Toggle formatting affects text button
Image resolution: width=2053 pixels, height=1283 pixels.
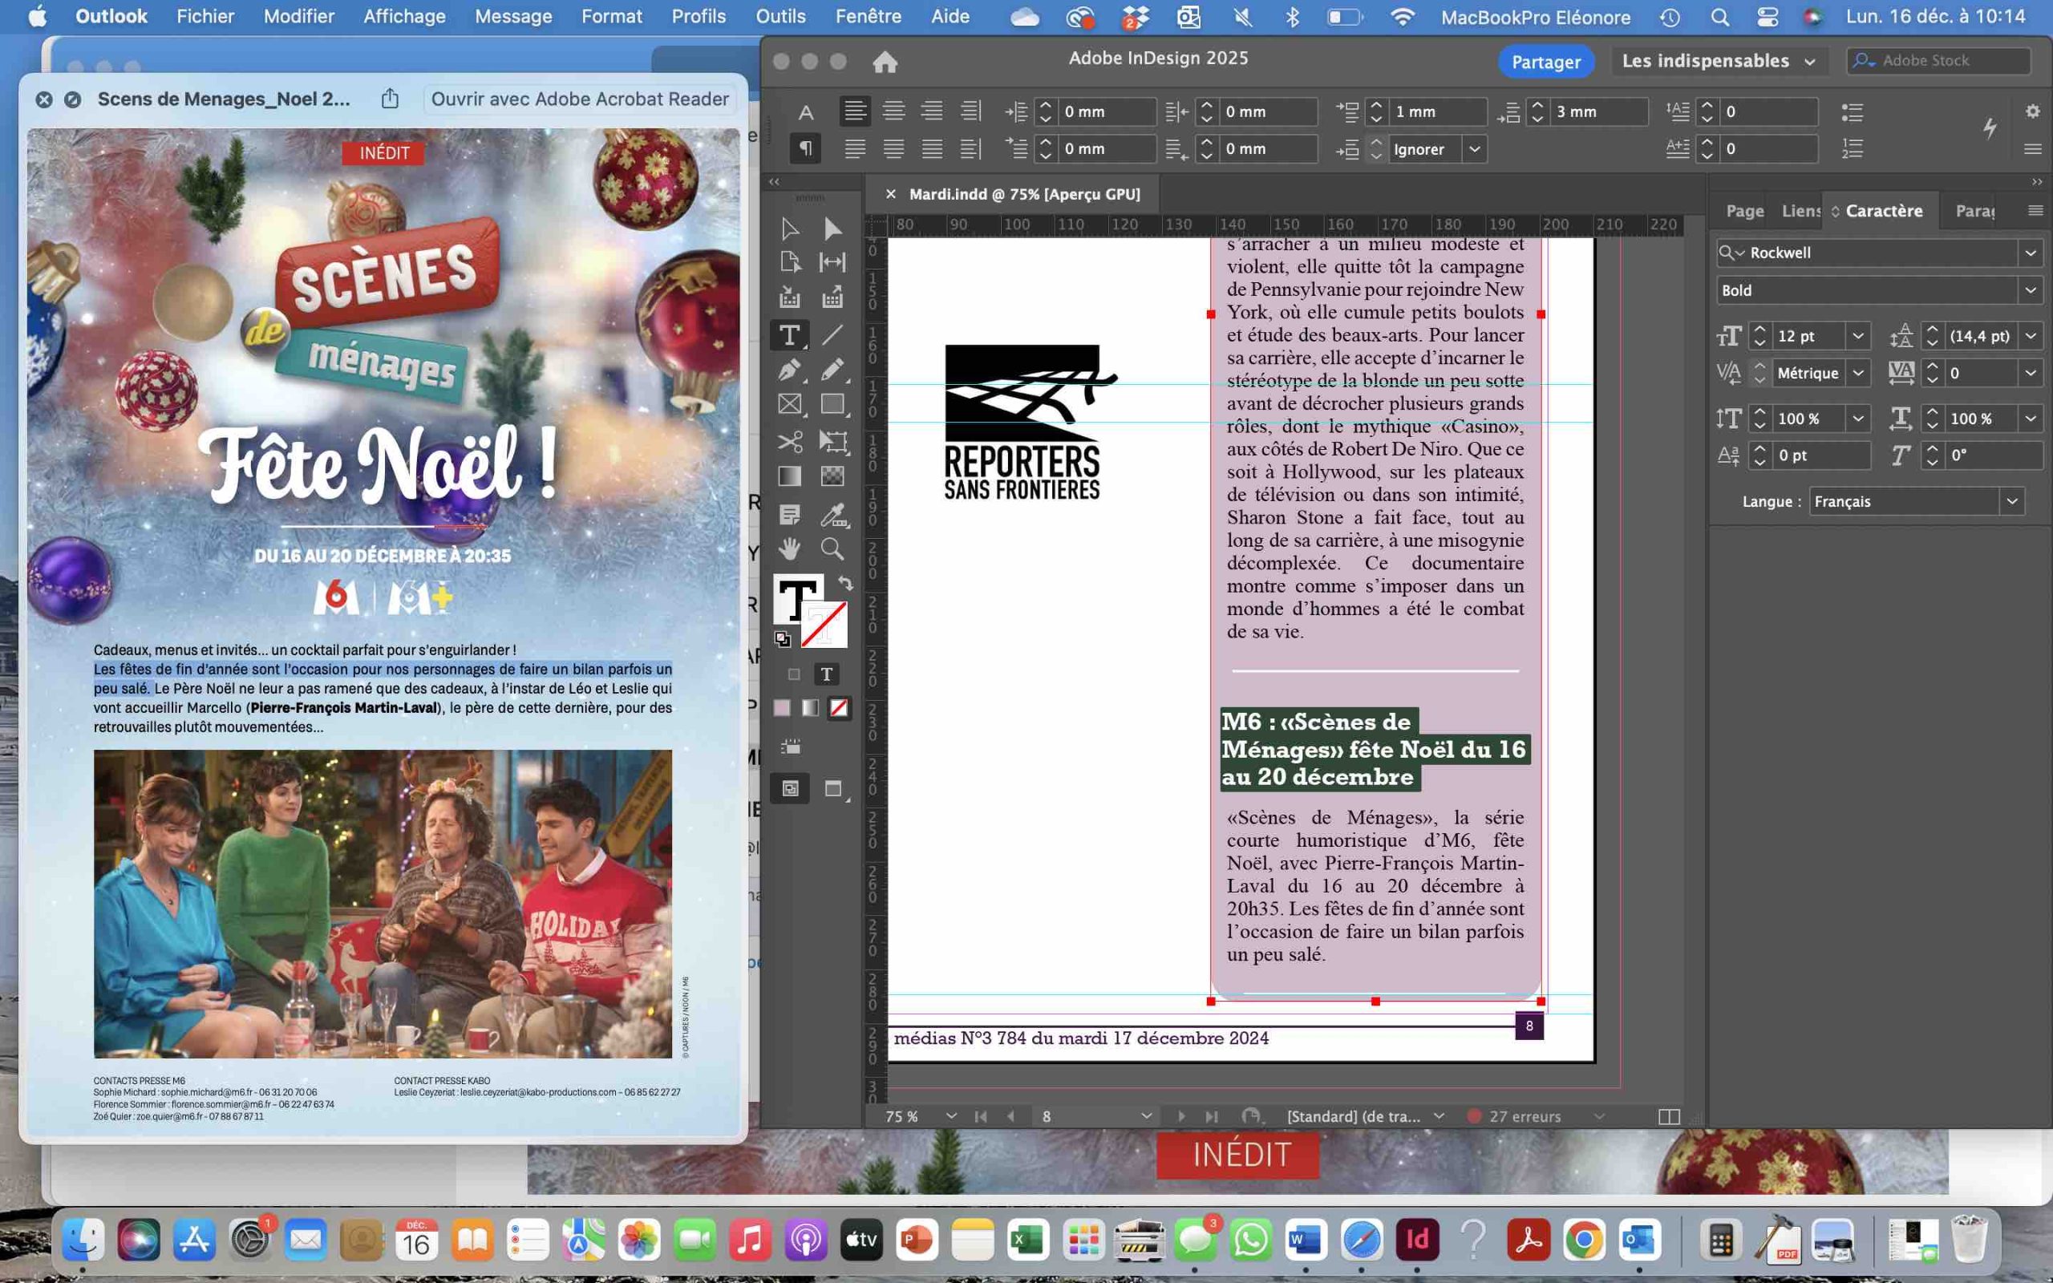825,674
